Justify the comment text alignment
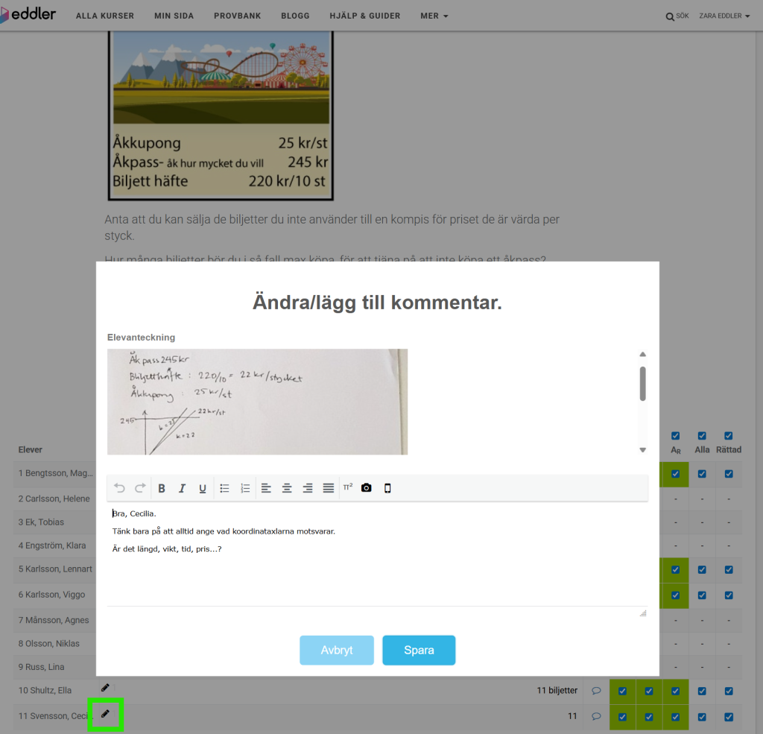 (x=329, y=489)
